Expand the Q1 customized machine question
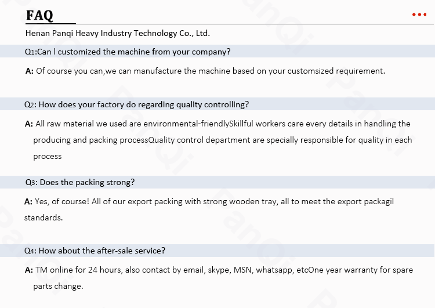The image size is (435, 308). tap(128, 52)
